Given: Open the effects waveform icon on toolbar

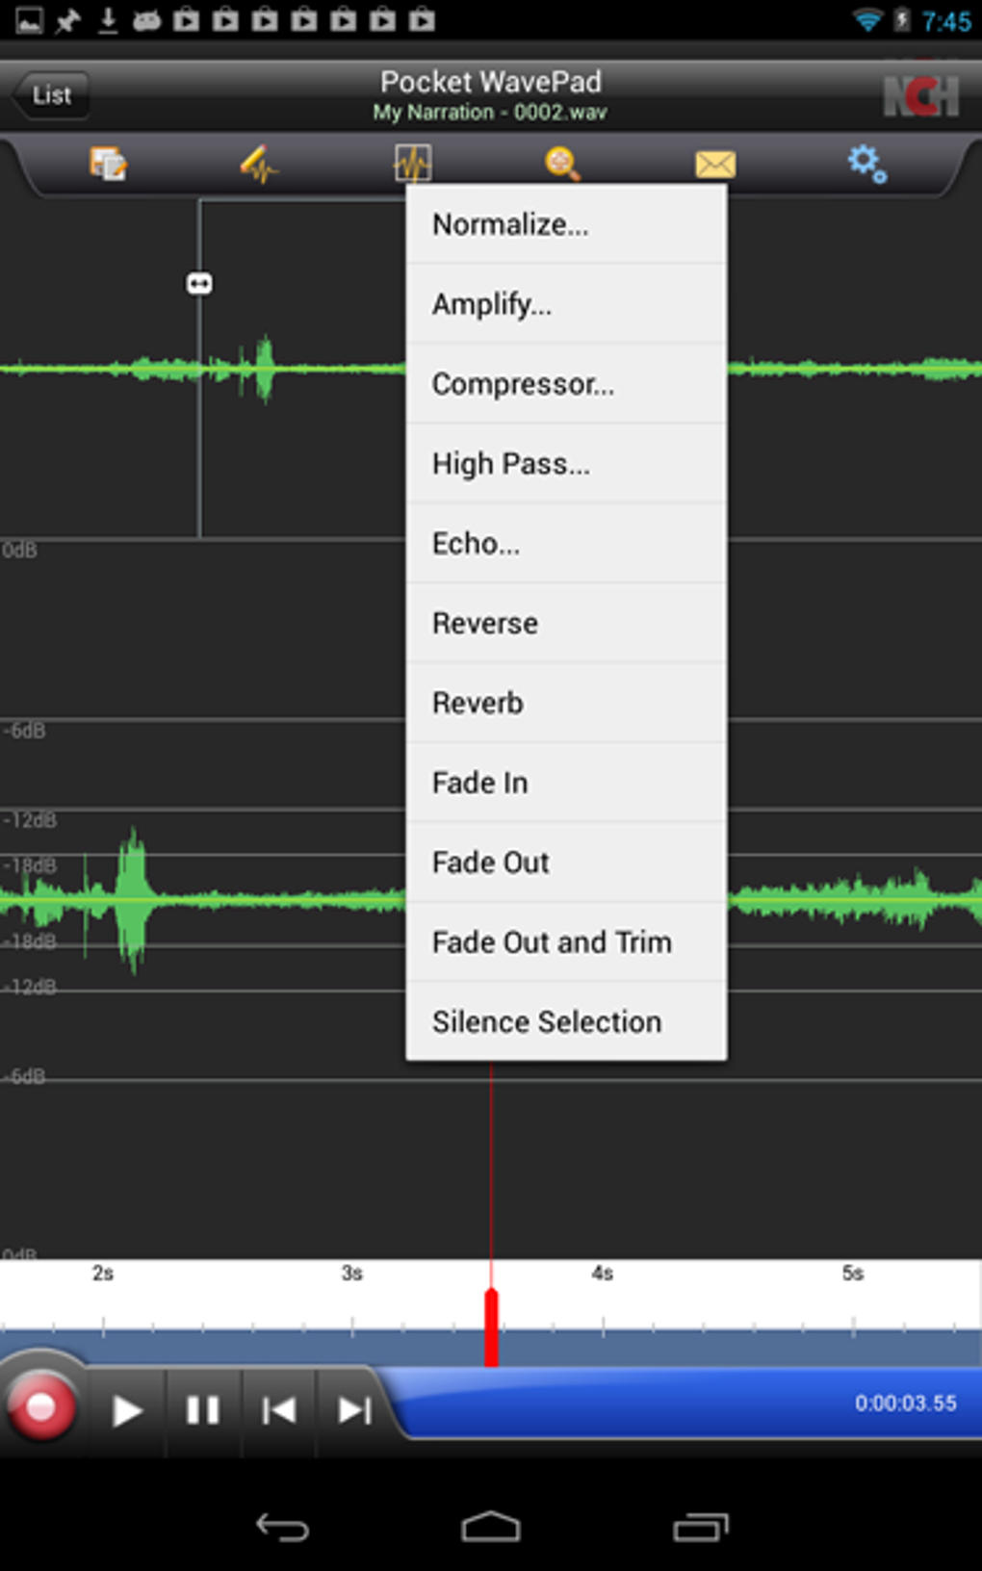Looking at the screenshot, I should pyautogui.click(x=412, y=163).
